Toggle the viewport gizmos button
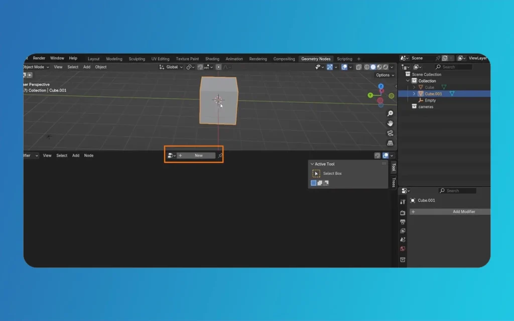Viewport: 514px width, 321px height. coord(330,67)
